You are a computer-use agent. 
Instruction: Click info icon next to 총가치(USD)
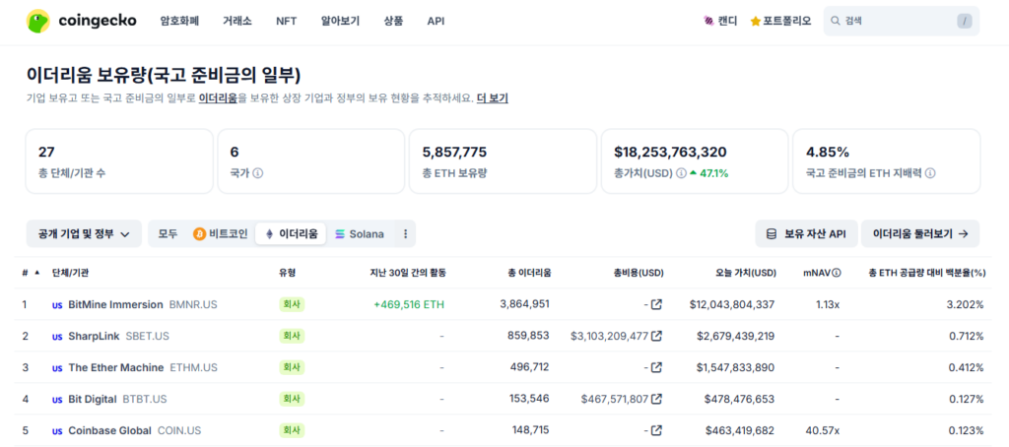pyautogui.click(x=682, y=173)
